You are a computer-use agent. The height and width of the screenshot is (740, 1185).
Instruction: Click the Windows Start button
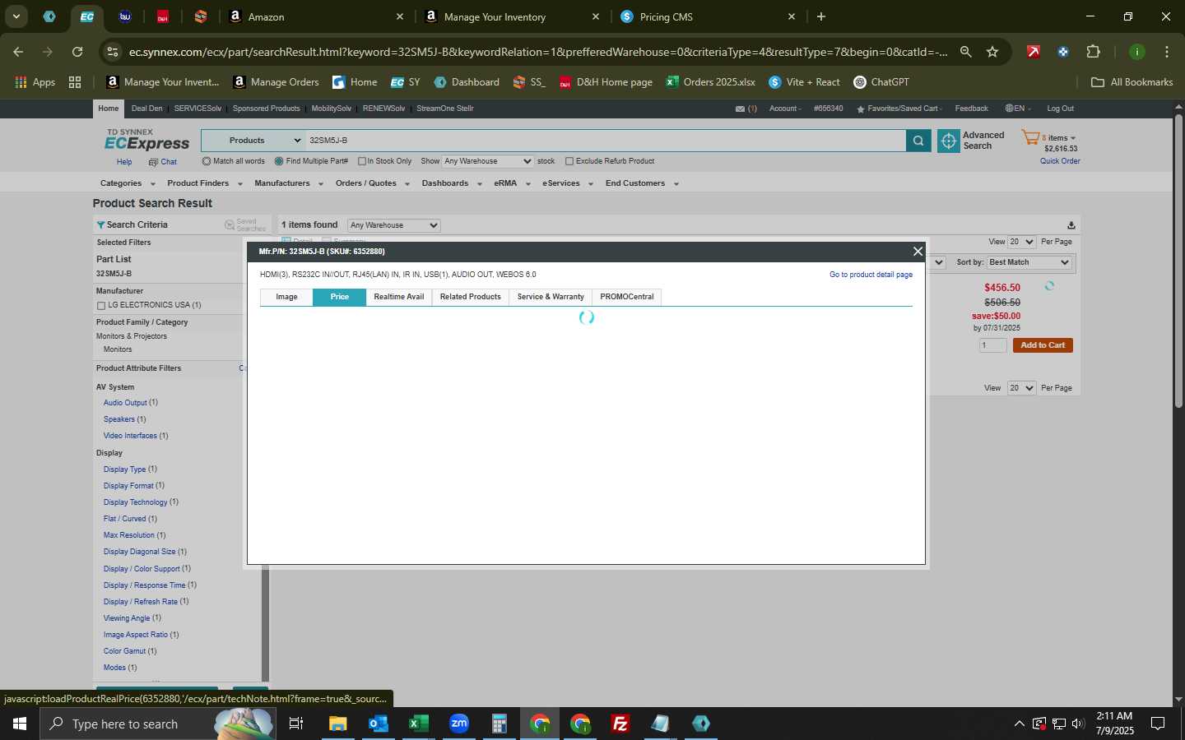pyautogui.click(x=20, y=724)
